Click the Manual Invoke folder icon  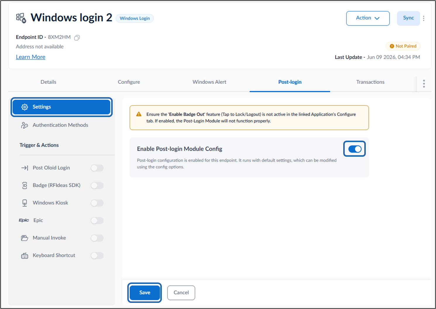[25, 238]
